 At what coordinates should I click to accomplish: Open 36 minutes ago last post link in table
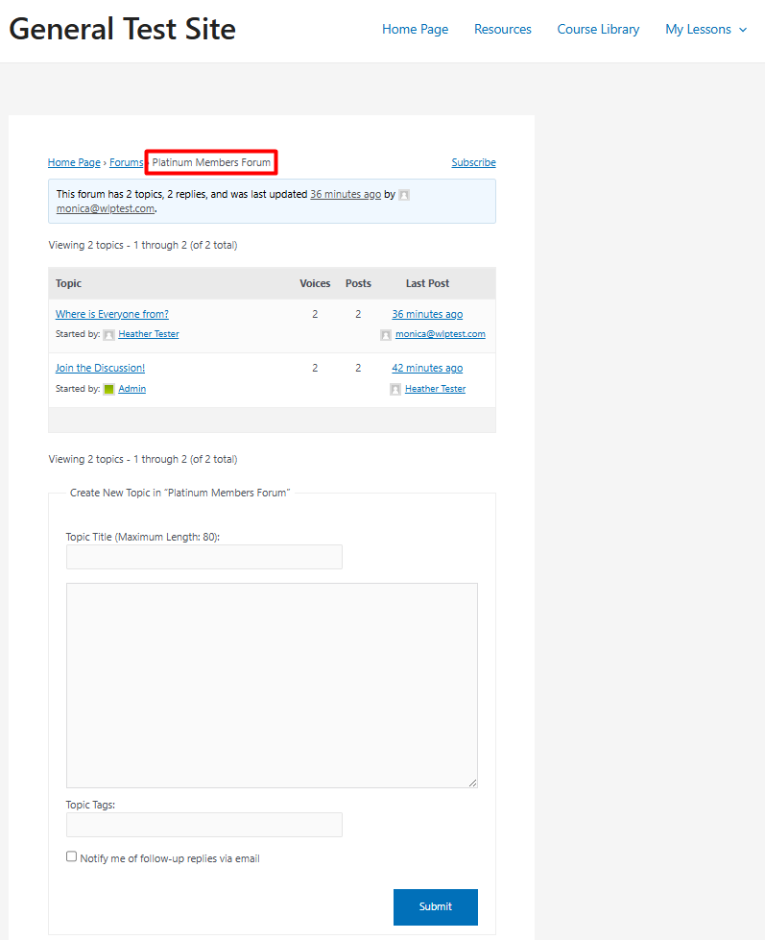click(x=427, y=314)
